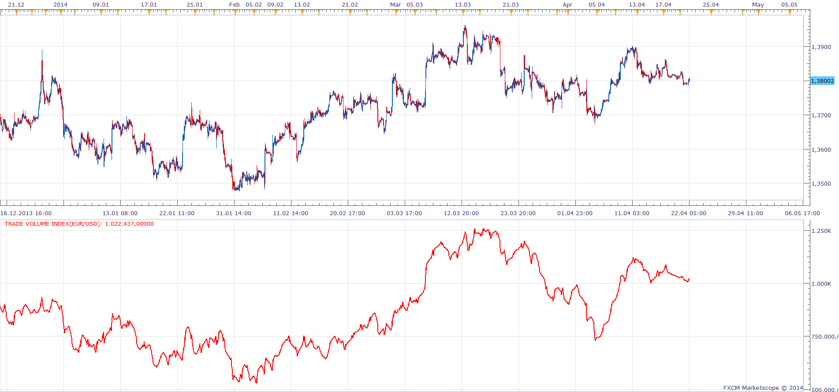
Task: Click the 11.02 14:00 time label
Action: click(291, 213)
